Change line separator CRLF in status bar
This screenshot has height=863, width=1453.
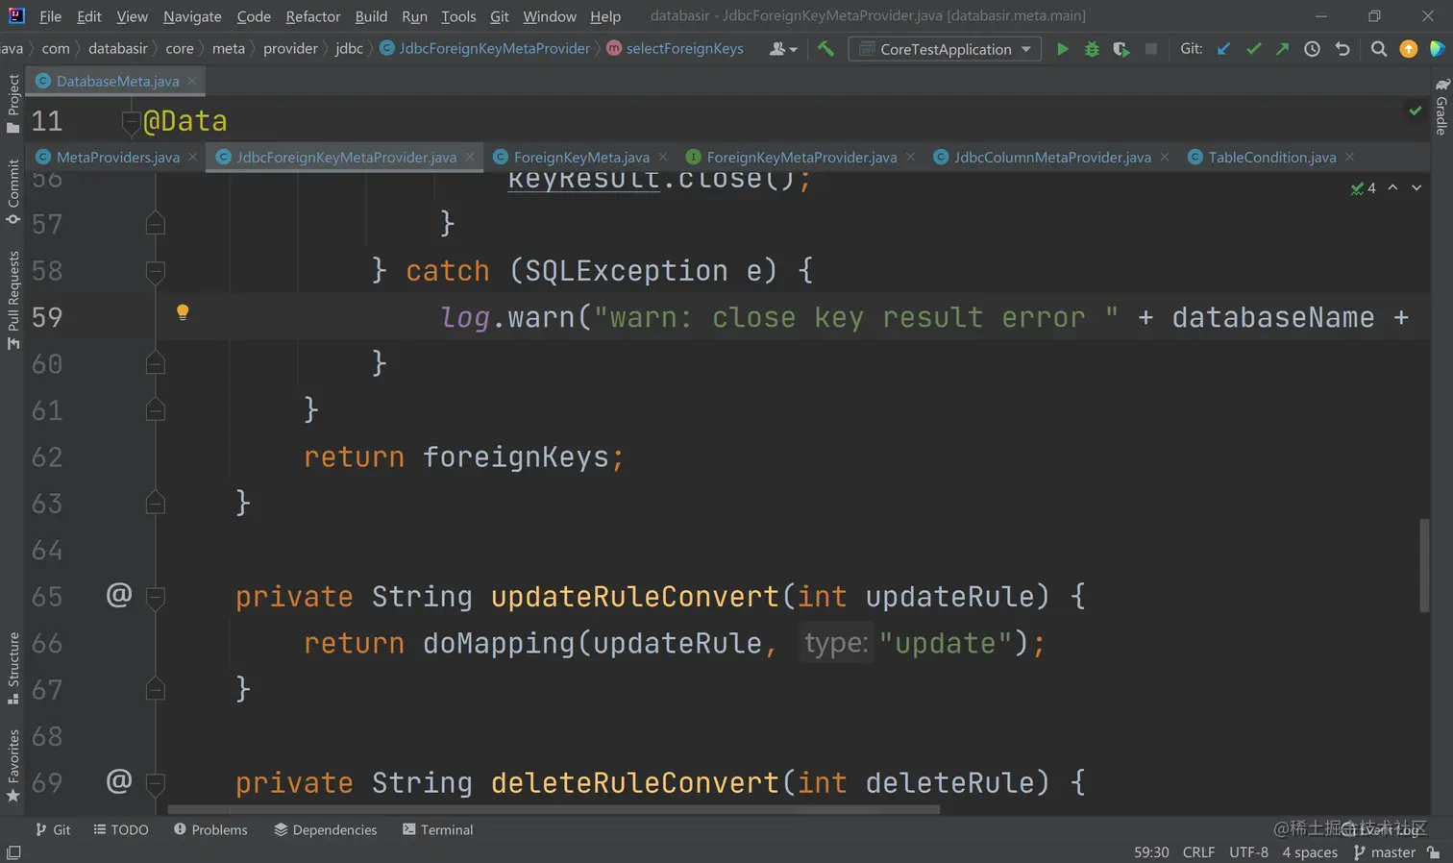pyautogui.click(x=1198, y=852)
